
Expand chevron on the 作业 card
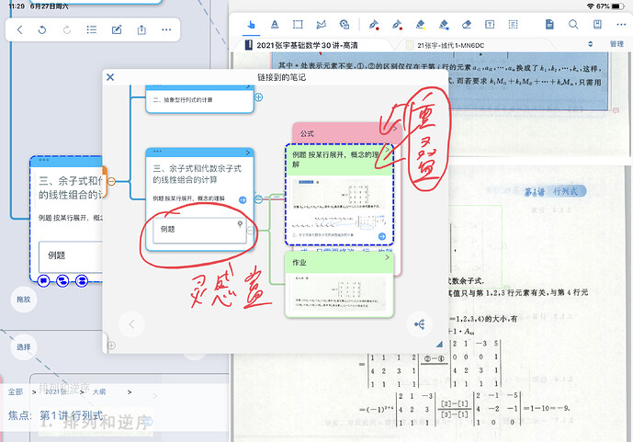click(387, 257)
